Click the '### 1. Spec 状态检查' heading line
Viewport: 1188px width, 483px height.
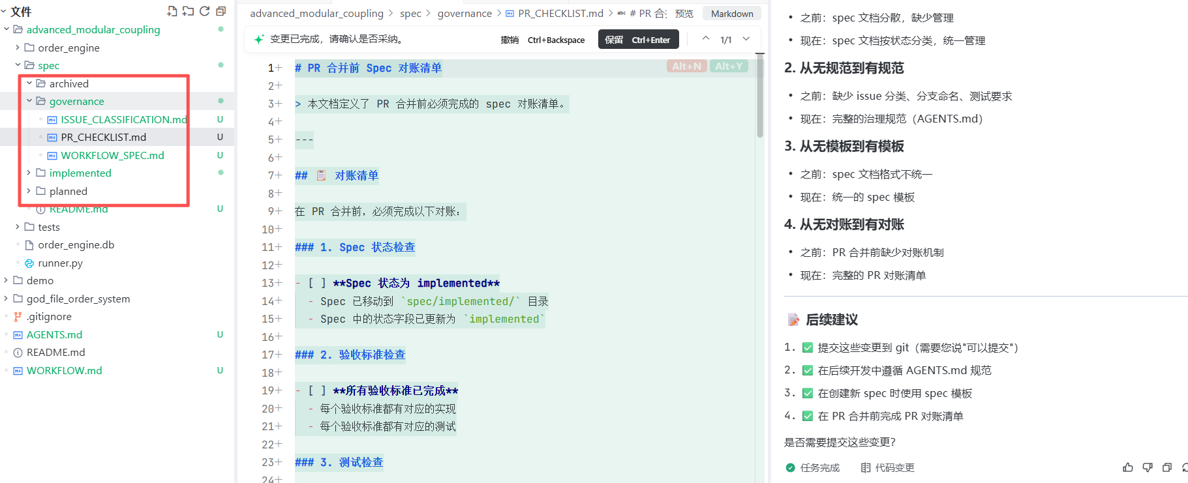tap(355, 247)
